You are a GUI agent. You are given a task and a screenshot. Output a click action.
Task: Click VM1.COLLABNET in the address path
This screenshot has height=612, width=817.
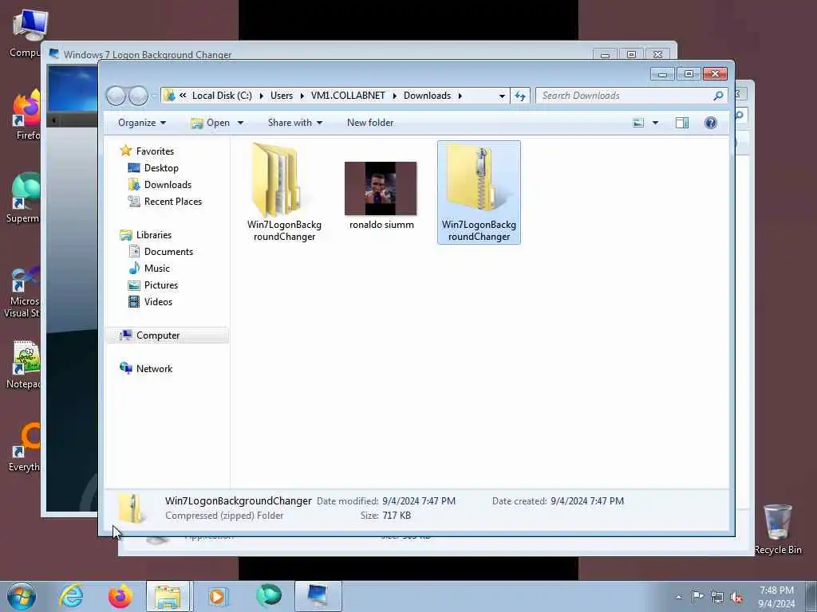(x=348, y=96)
